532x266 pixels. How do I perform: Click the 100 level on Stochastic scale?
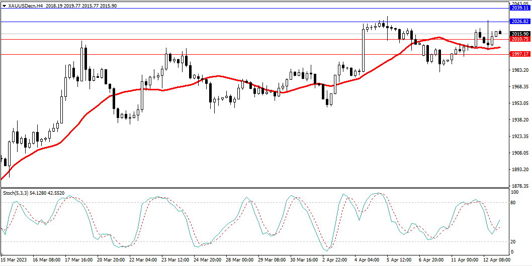pyautogui.click(x=515, y=192)
